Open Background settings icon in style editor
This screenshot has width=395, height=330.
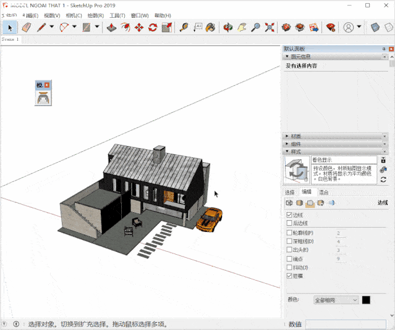[310, 203]
